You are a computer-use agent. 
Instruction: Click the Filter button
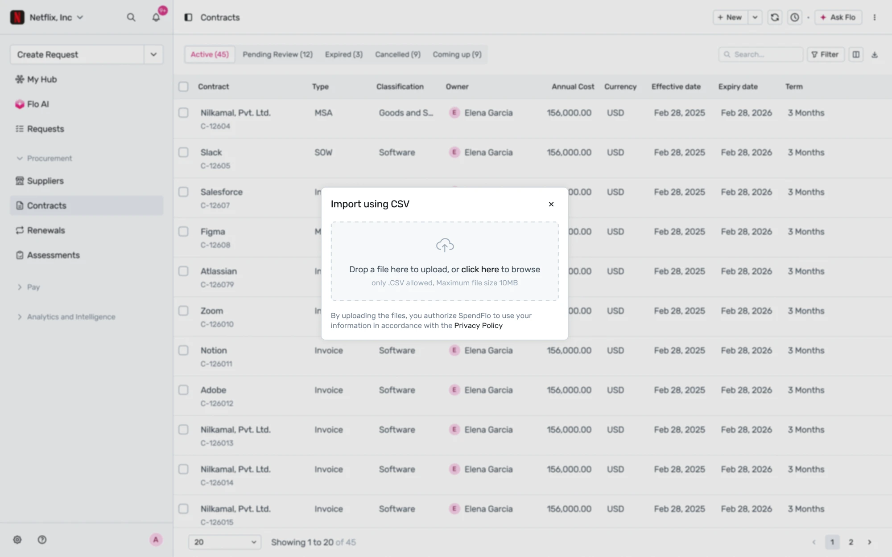(825, 54)
